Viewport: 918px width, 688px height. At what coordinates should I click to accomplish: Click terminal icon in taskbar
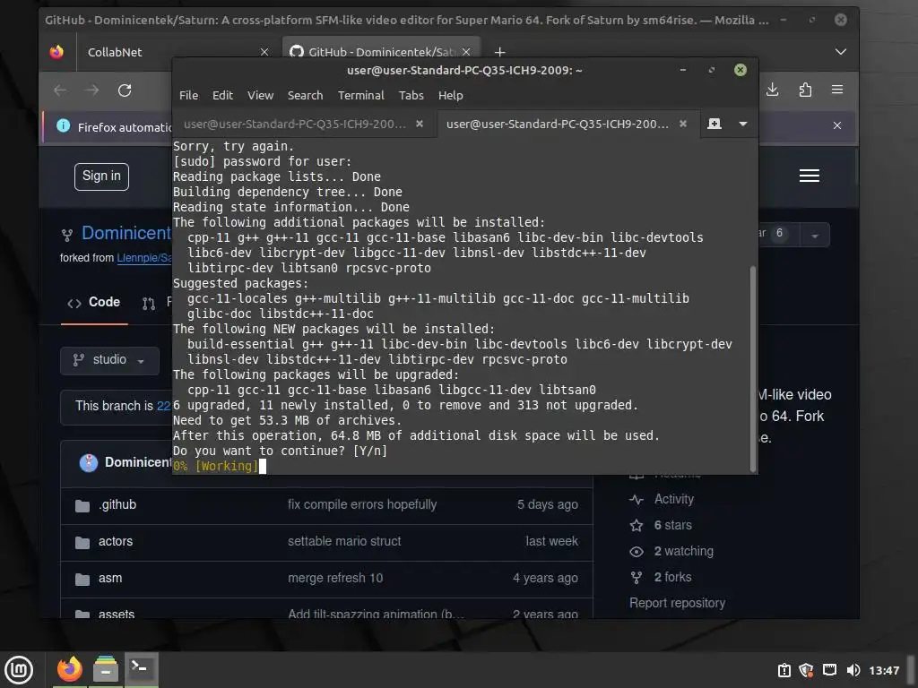pyautogui.click(x=141, y=669)
